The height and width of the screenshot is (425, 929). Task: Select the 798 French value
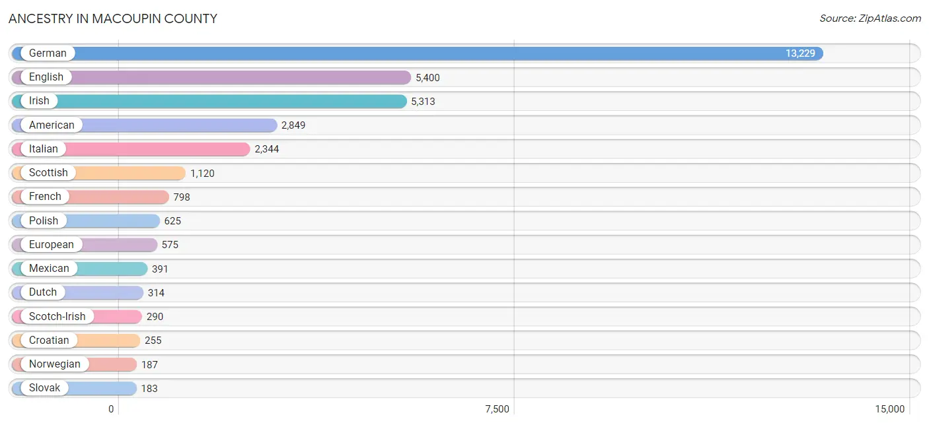182,197
